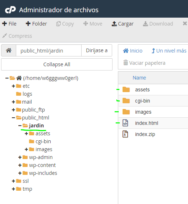This screenshot has height=204, width=188.
Task: Create a new folder with +Folder
Action: coord(36,24)
